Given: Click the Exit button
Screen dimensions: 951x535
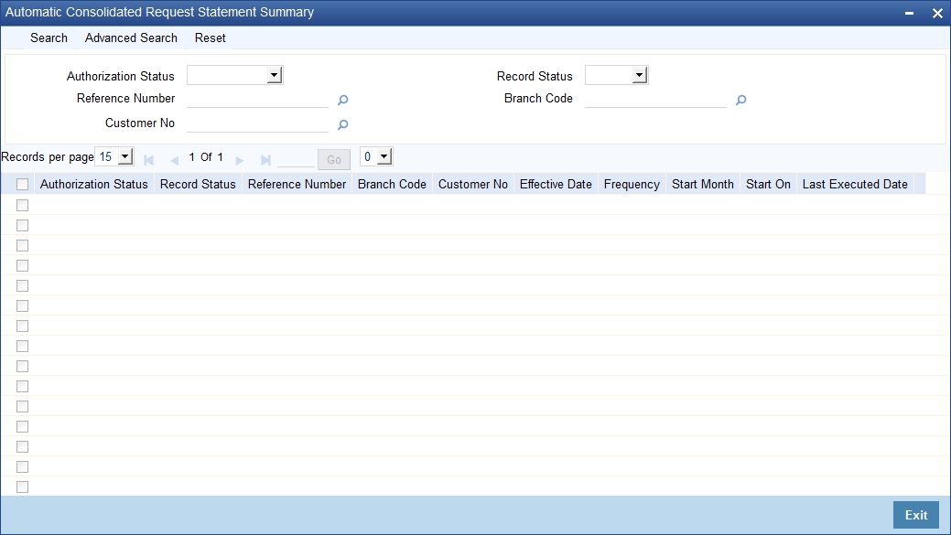Looking at the screenshot, I should (x=916, y=515).
